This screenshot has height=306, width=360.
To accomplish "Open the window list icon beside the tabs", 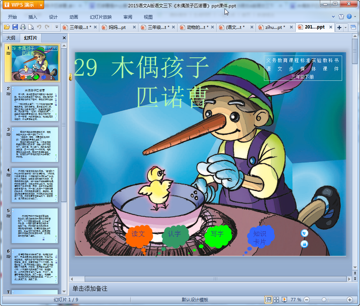I will [353, 27].
